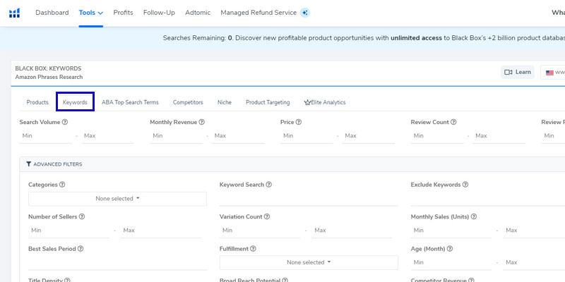The height and width of the screenshot is (282, 565).
Task: Click the Categories help icon
Action: (62, 185)
